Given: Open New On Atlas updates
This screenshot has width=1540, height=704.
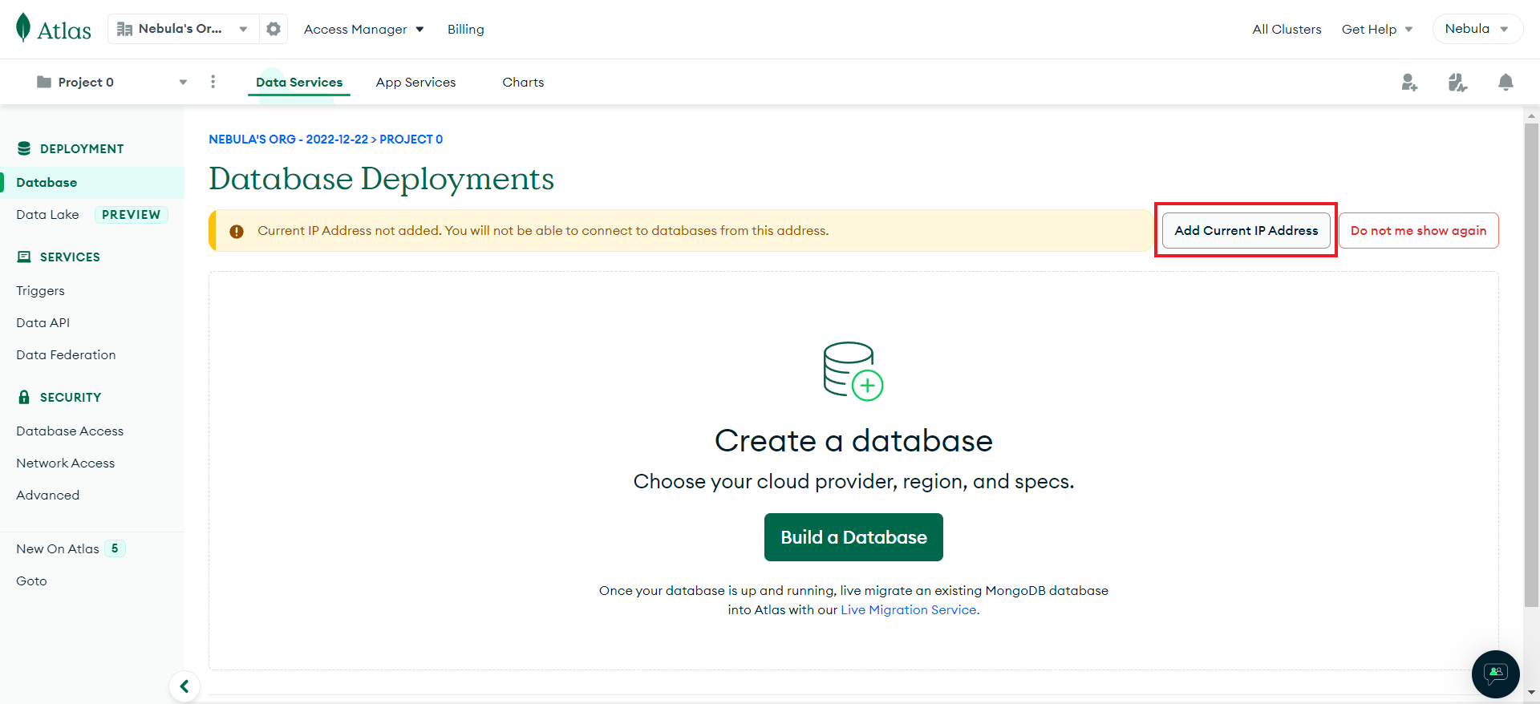Looking at the screenshot, I should click(58, 548).
